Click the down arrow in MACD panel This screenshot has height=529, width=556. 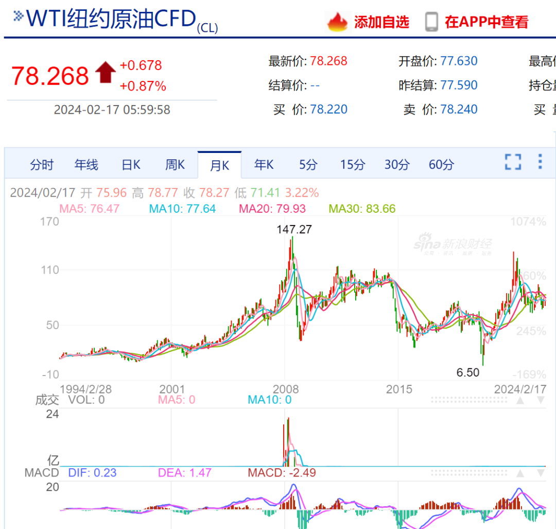pyautogui.click(x=540, y=473)
